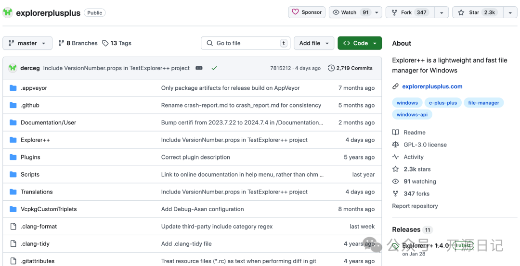Screen dimensions: 520x266
Task: Open the .clang-tidy file
Action: [x=35, y=244]
